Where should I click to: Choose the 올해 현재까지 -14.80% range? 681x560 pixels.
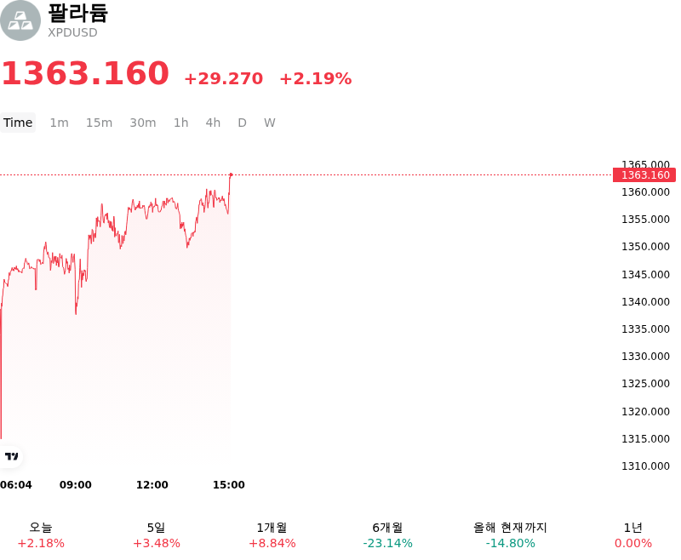(x=510, y=535)
